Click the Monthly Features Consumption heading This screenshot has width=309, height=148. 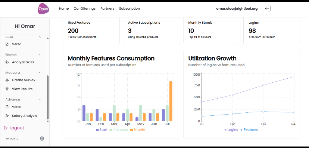pos(111,58)
